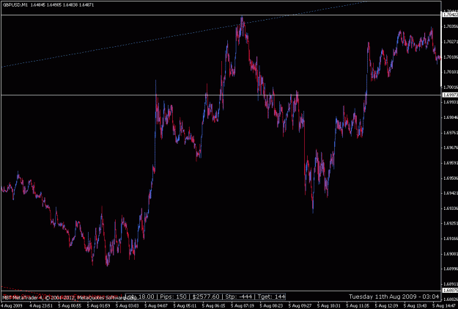
Task: Click the '5 Aug 01:59' time label
Action: pyautogui.click(x=98, y=306)
